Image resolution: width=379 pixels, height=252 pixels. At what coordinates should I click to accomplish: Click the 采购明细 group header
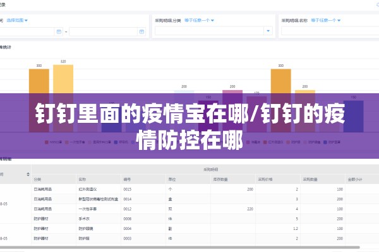[210, 169]
